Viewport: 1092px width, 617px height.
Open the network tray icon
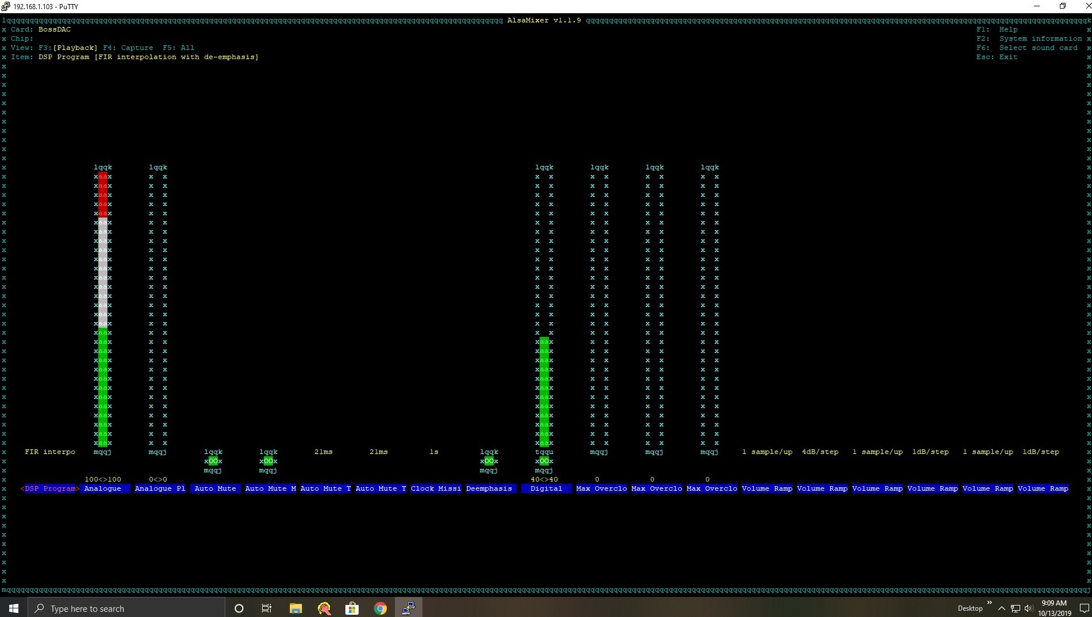[x=1016, y=608]
